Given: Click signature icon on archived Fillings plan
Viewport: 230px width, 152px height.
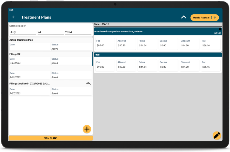Looking at the screenshot, I should pyautogui.click(x=88, y=84).
